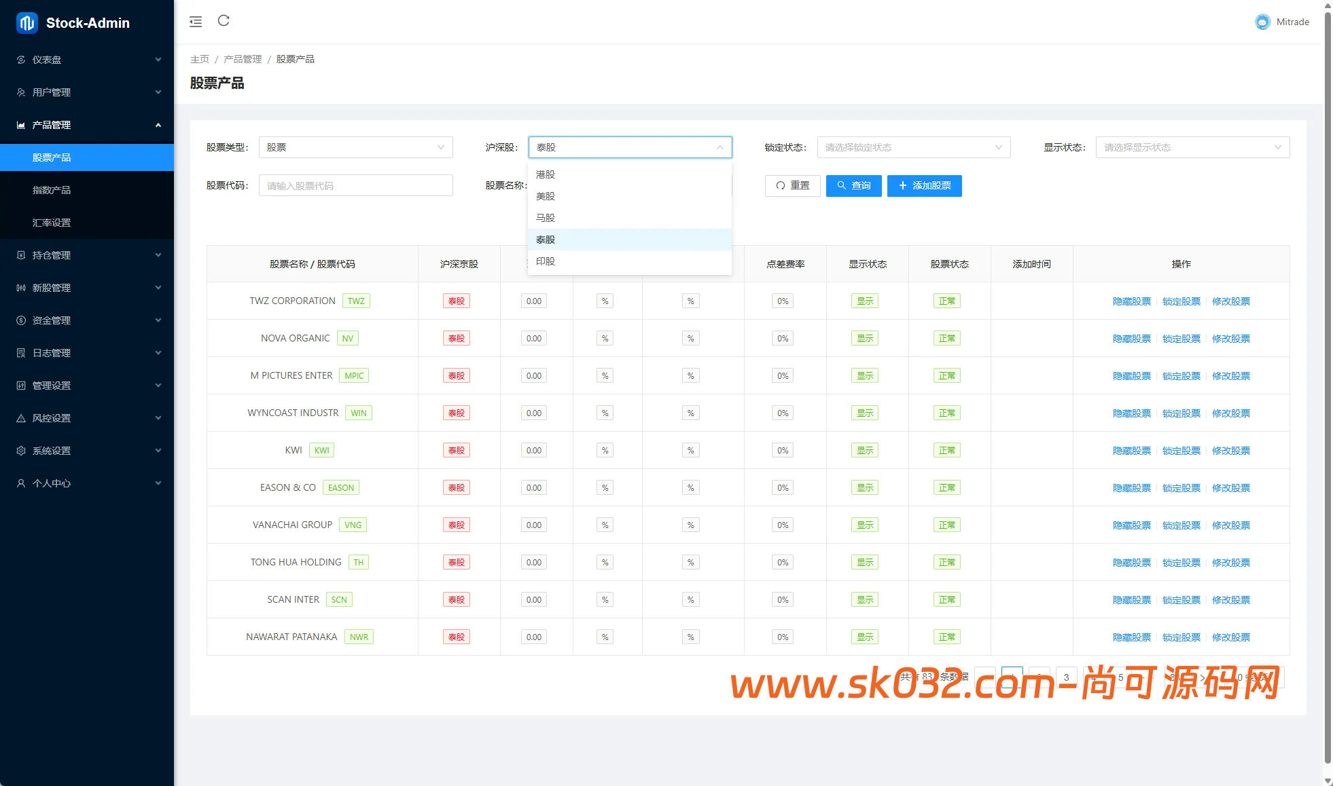The image size is (1333, 786).
Task: Click the 仪表盘 dashboard sidebar icon
Action: click(21, 60)
